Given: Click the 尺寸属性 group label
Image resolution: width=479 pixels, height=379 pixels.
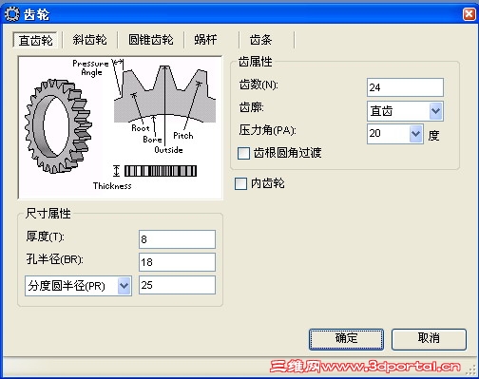Looking at the screenshot, I should tap(48, 214).
